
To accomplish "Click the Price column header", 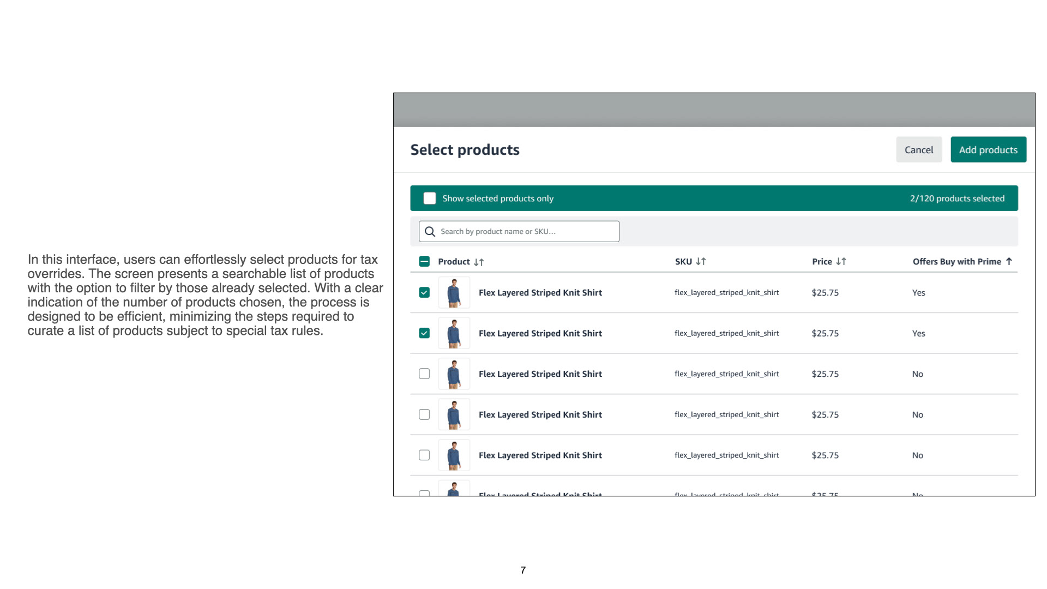I will (x=822, y=262).
